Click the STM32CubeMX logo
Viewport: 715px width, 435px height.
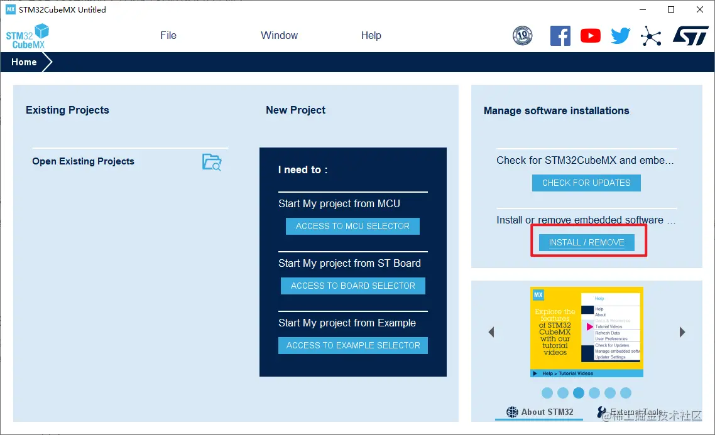click(x=28, y=36)
